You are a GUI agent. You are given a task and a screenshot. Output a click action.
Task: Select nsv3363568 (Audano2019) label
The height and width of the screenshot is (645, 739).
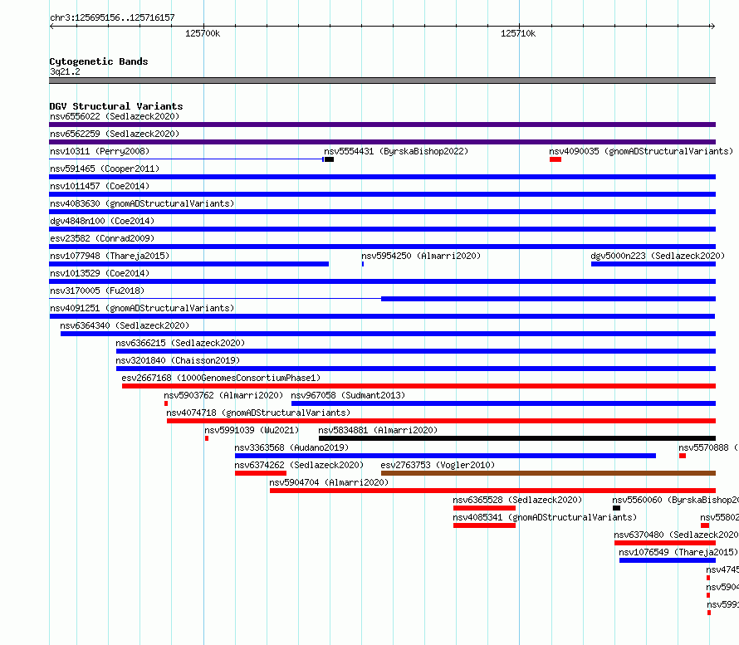pyautogui.click(x=291, y=447)
